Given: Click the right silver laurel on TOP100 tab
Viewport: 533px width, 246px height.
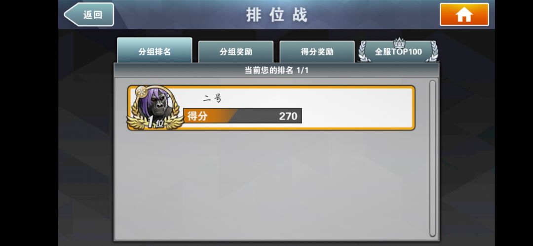Looking at the screenshot, I should pyautogui.click(x=433, y=51).
